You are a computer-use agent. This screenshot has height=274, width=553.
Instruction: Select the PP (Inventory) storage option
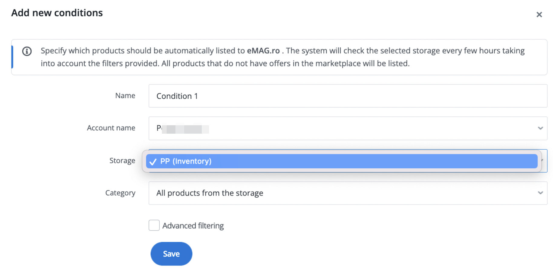342,161
